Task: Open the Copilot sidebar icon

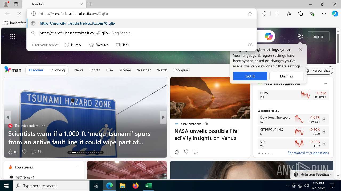Action: point(335,14)
